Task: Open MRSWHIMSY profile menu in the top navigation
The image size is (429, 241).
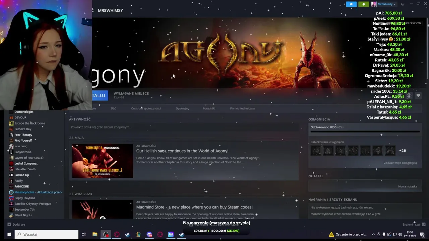Action: [x=110, y=10]
